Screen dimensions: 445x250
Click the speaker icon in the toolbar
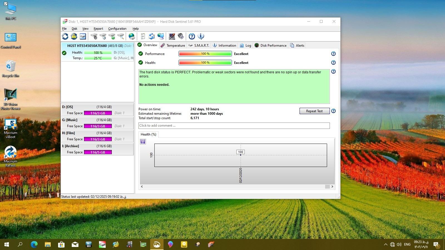tap(181, 36)
